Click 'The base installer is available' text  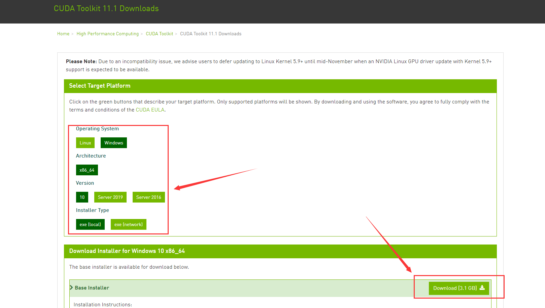coord(129,267)
